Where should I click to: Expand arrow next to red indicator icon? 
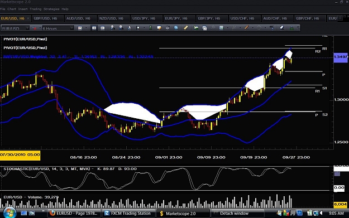pyautogui.click(x=40, y=28)
